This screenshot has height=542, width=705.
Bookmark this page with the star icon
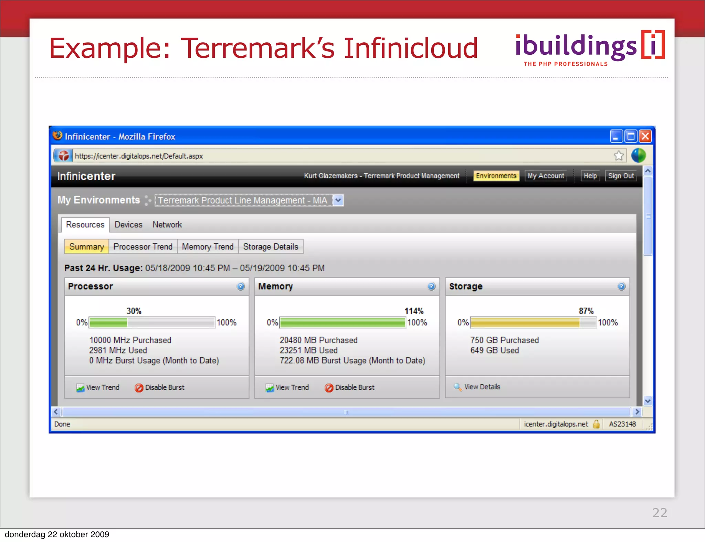click(619, 156)
